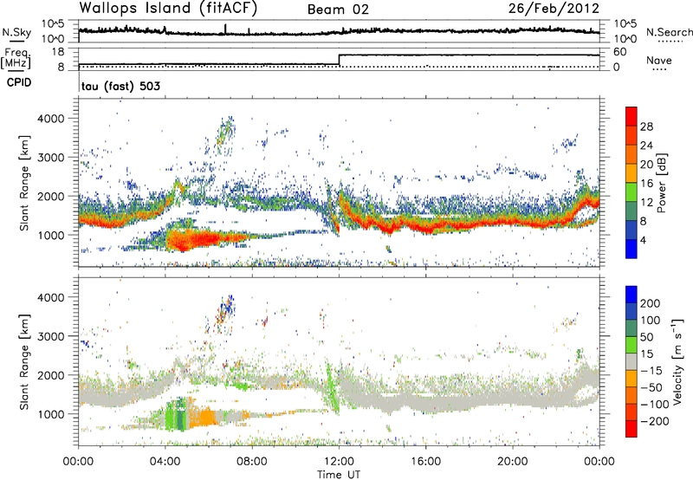
Task: Click the '16' Power colorbar tick label
Action: tap(646, 184)
